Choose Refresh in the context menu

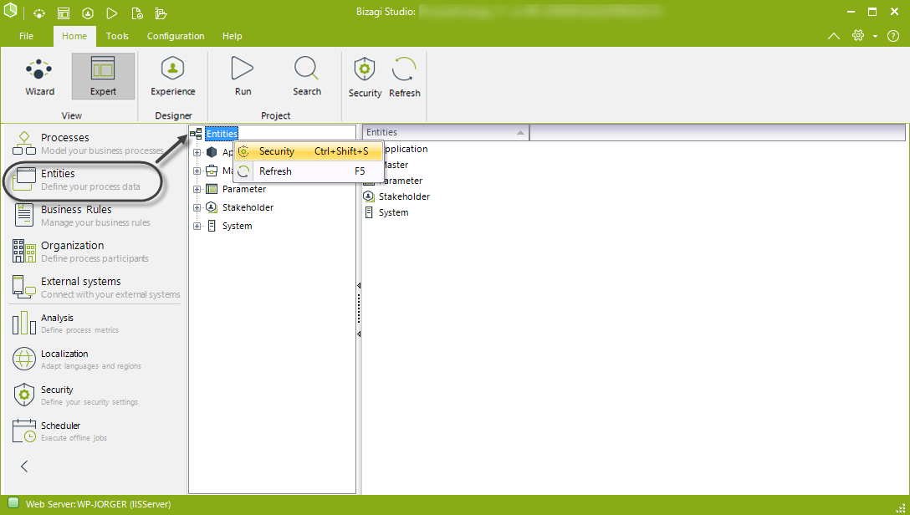click(309, 171)
